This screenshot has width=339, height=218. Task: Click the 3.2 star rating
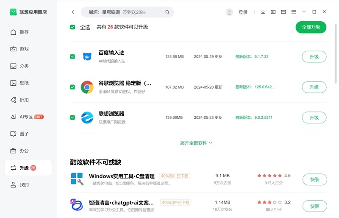274,202
